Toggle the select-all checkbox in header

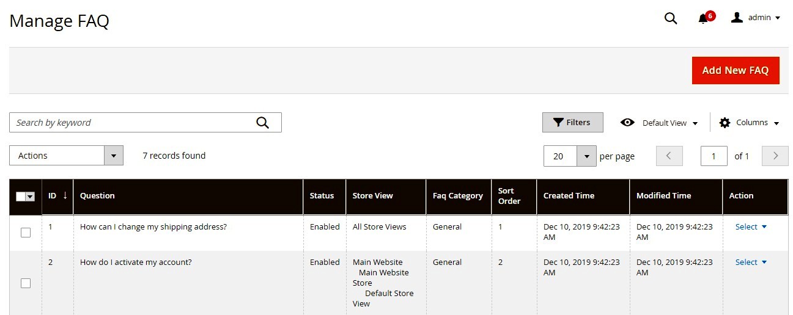[21, 196]
